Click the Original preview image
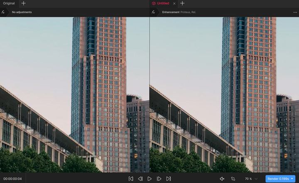Image resolution: width=299 pixels, height=183 pixels. coord(75,95)
